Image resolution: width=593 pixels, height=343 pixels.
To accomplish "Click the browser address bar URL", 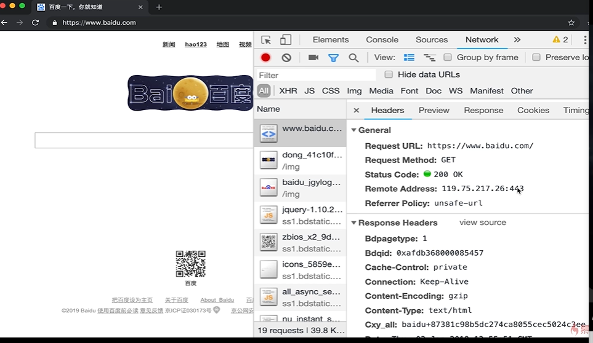I will [x=99, y=23].
